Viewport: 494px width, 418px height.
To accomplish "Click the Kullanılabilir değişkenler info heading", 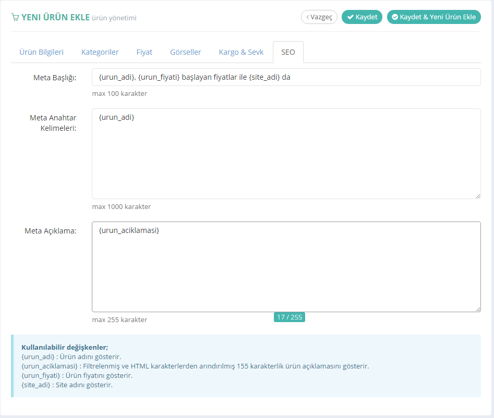I will tap(65, 347).
